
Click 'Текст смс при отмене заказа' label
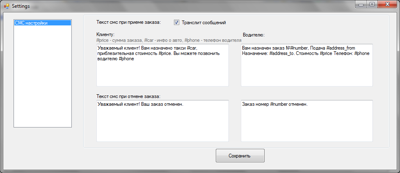128,96
